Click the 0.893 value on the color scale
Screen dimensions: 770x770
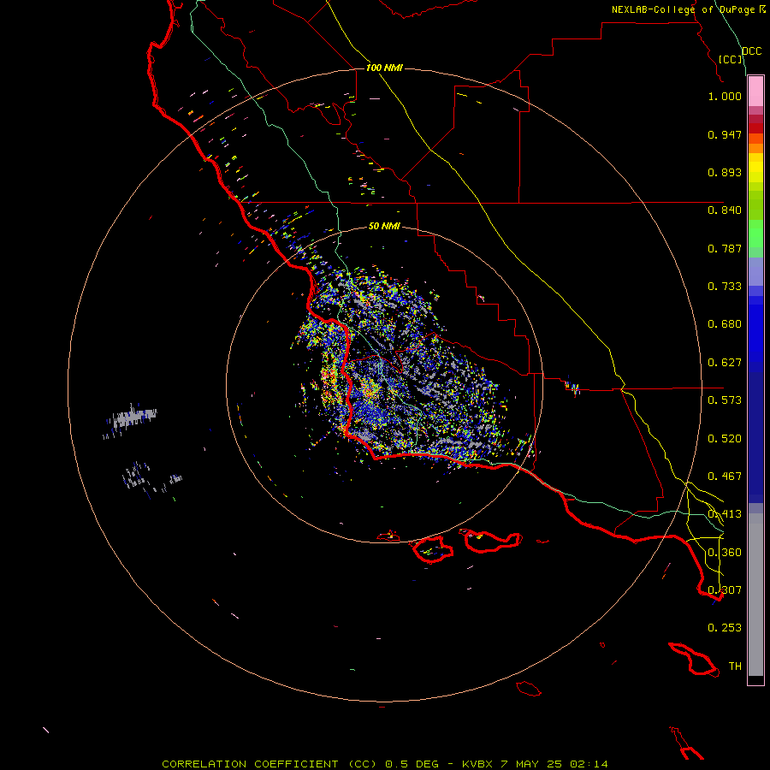(725, 172)
